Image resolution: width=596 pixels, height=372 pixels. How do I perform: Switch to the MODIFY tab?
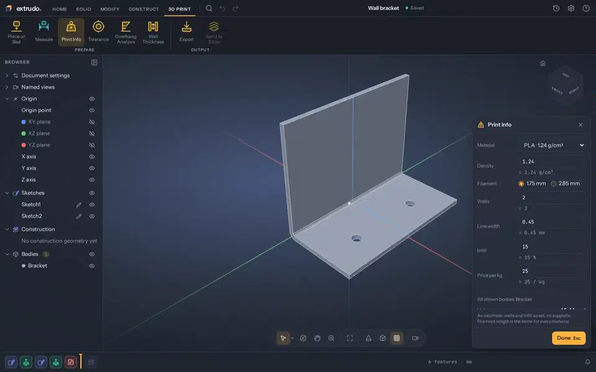pos(109,9)
